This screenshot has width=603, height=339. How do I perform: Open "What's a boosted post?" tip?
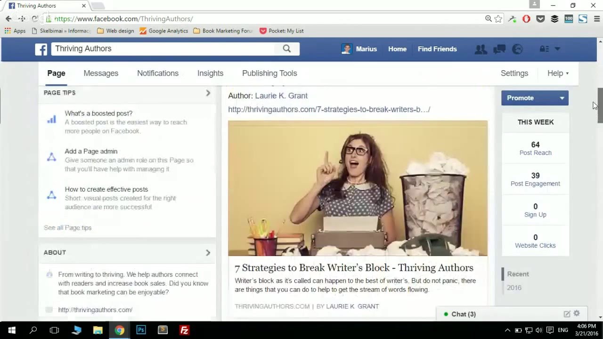[98, 113]
